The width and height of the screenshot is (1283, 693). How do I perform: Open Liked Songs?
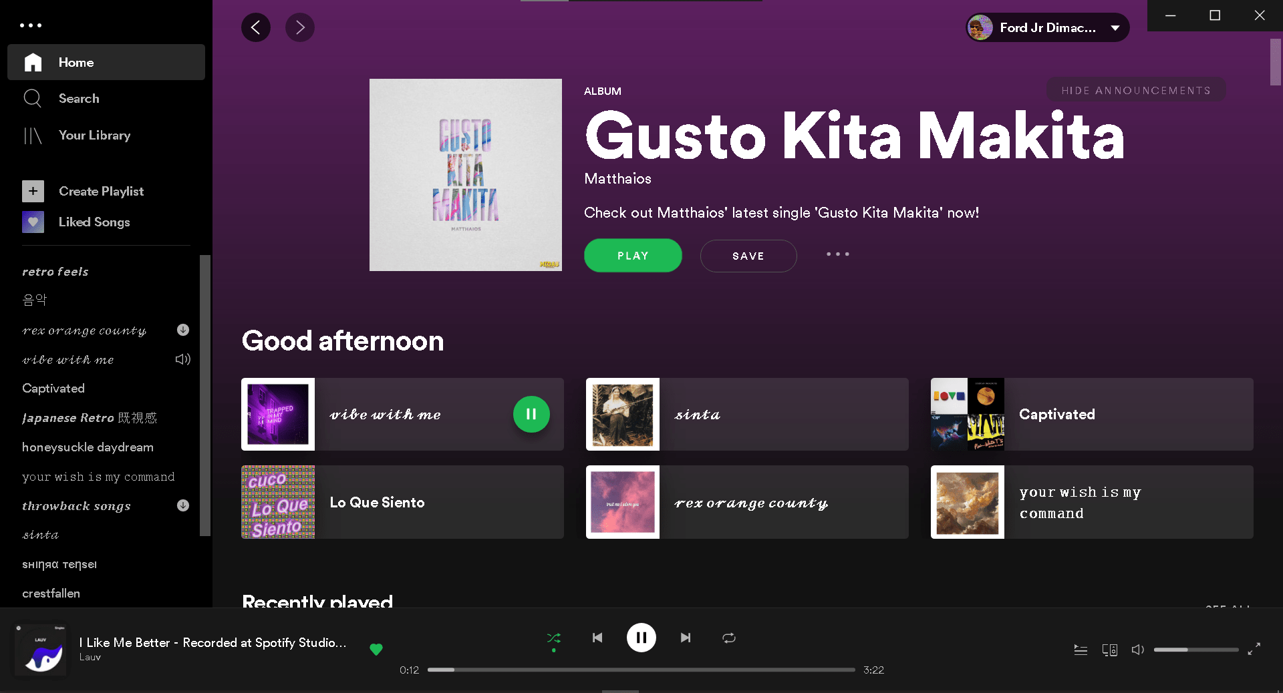click(94, 222)
